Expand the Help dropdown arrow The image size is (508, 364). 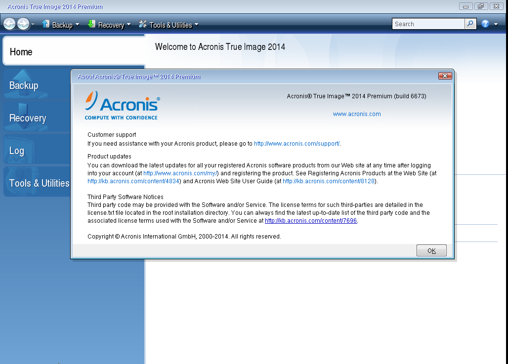496,24
